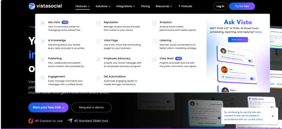Toggle the Replying to comments switch
Viewport: 282px width, 129px height.
coord(252,79)
